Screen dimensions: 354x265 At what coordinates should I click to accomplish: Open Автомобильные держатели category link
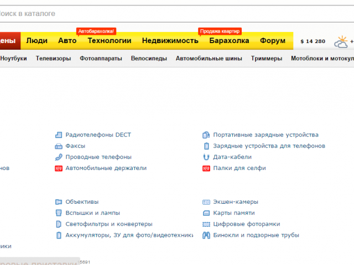pos(106,168)
